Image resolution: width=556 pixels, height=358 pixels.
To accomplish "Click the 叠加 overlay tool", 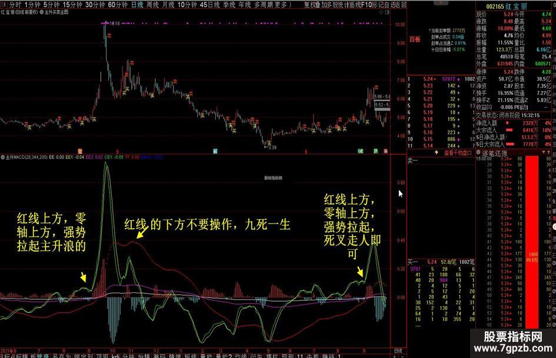I will coord(321,5).
